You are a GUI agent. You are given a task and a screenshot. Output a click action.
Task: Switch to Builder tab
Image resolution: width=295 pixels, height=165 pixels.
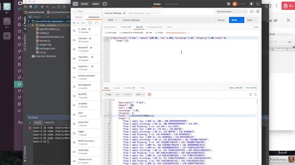(157, 4)
